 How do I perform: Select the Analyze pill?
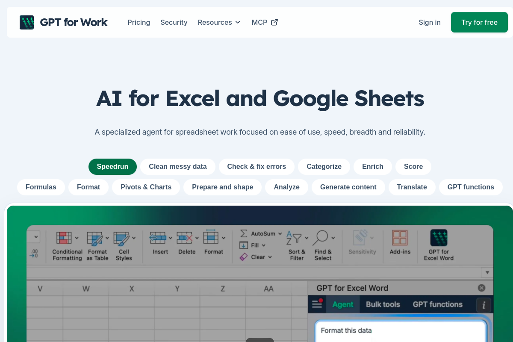(x=287, y=187)
